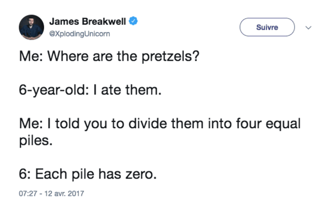The image size is (331, 204).
Task: Click the "6:" label in the final line
Action: (25, 174)
